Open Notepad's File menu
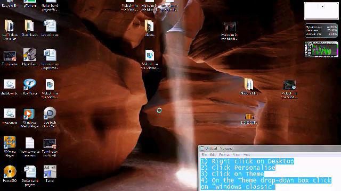This screenshot has height=191, width=341. 204,155
